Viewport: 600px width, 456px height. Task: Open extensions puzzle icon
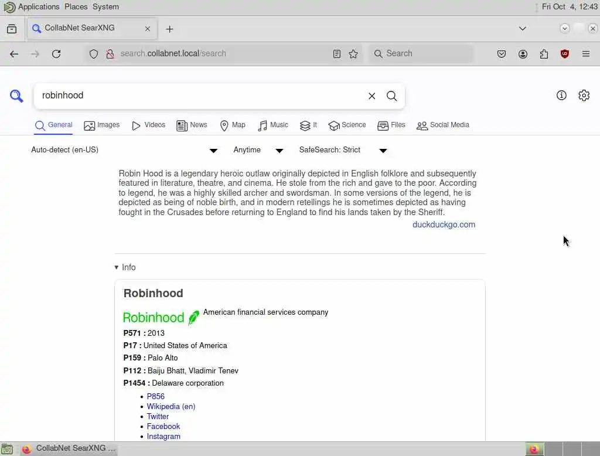click(544, 54)
